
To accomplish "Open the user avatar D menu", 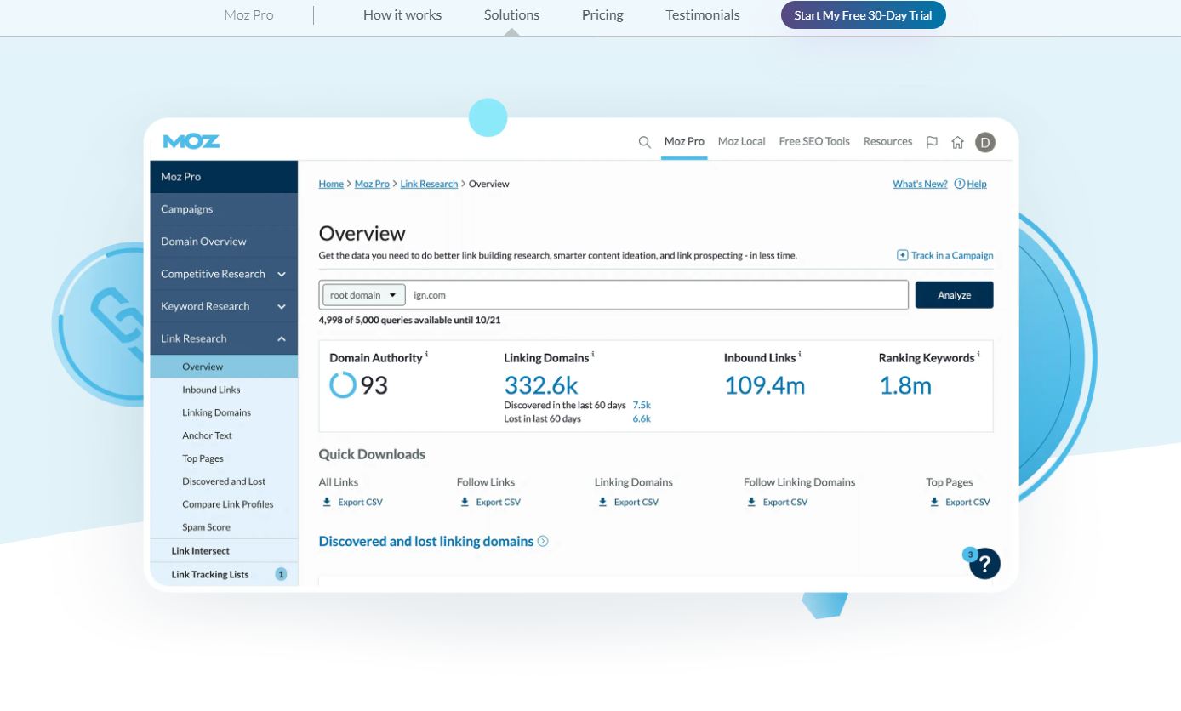I will pyautogui.click(x=985, y=142).
